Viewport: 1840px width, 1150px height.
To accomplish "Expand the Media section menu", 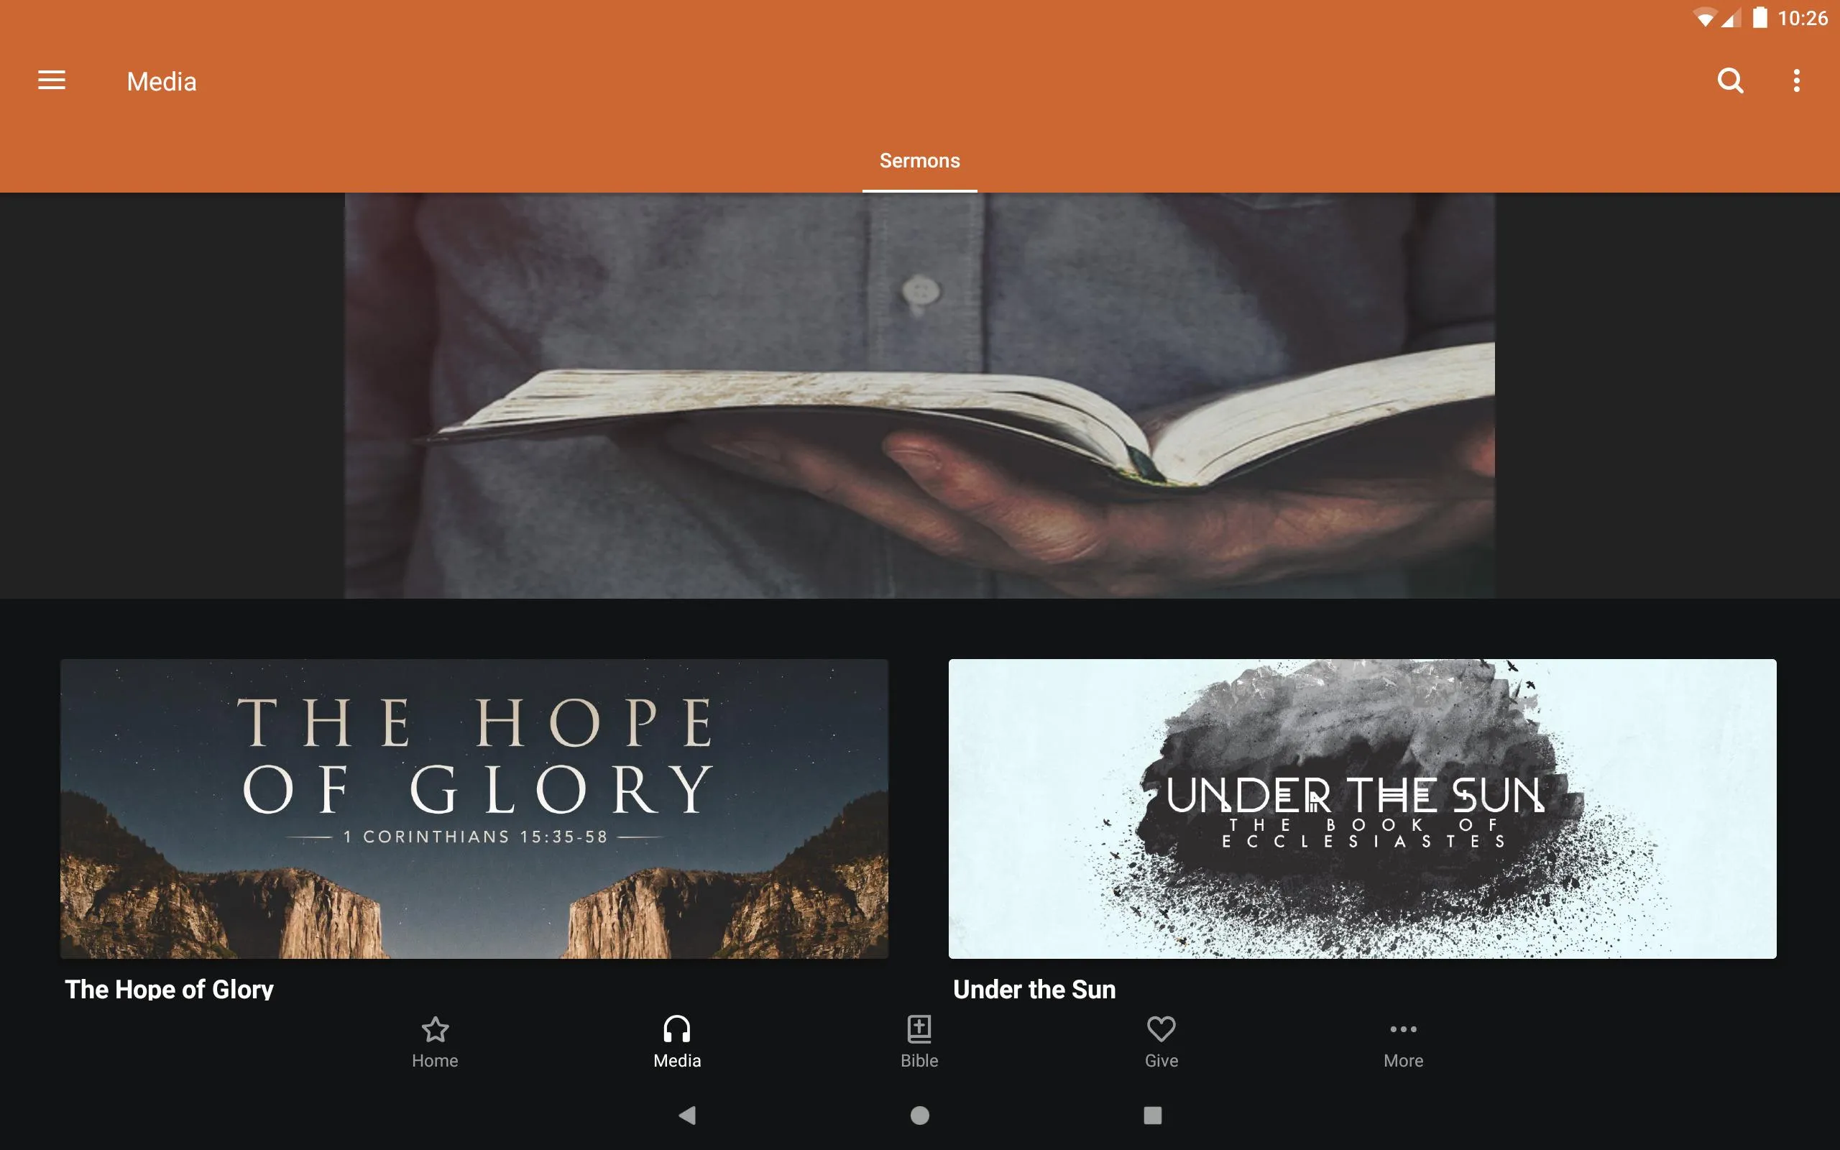I will coord(53,80).
